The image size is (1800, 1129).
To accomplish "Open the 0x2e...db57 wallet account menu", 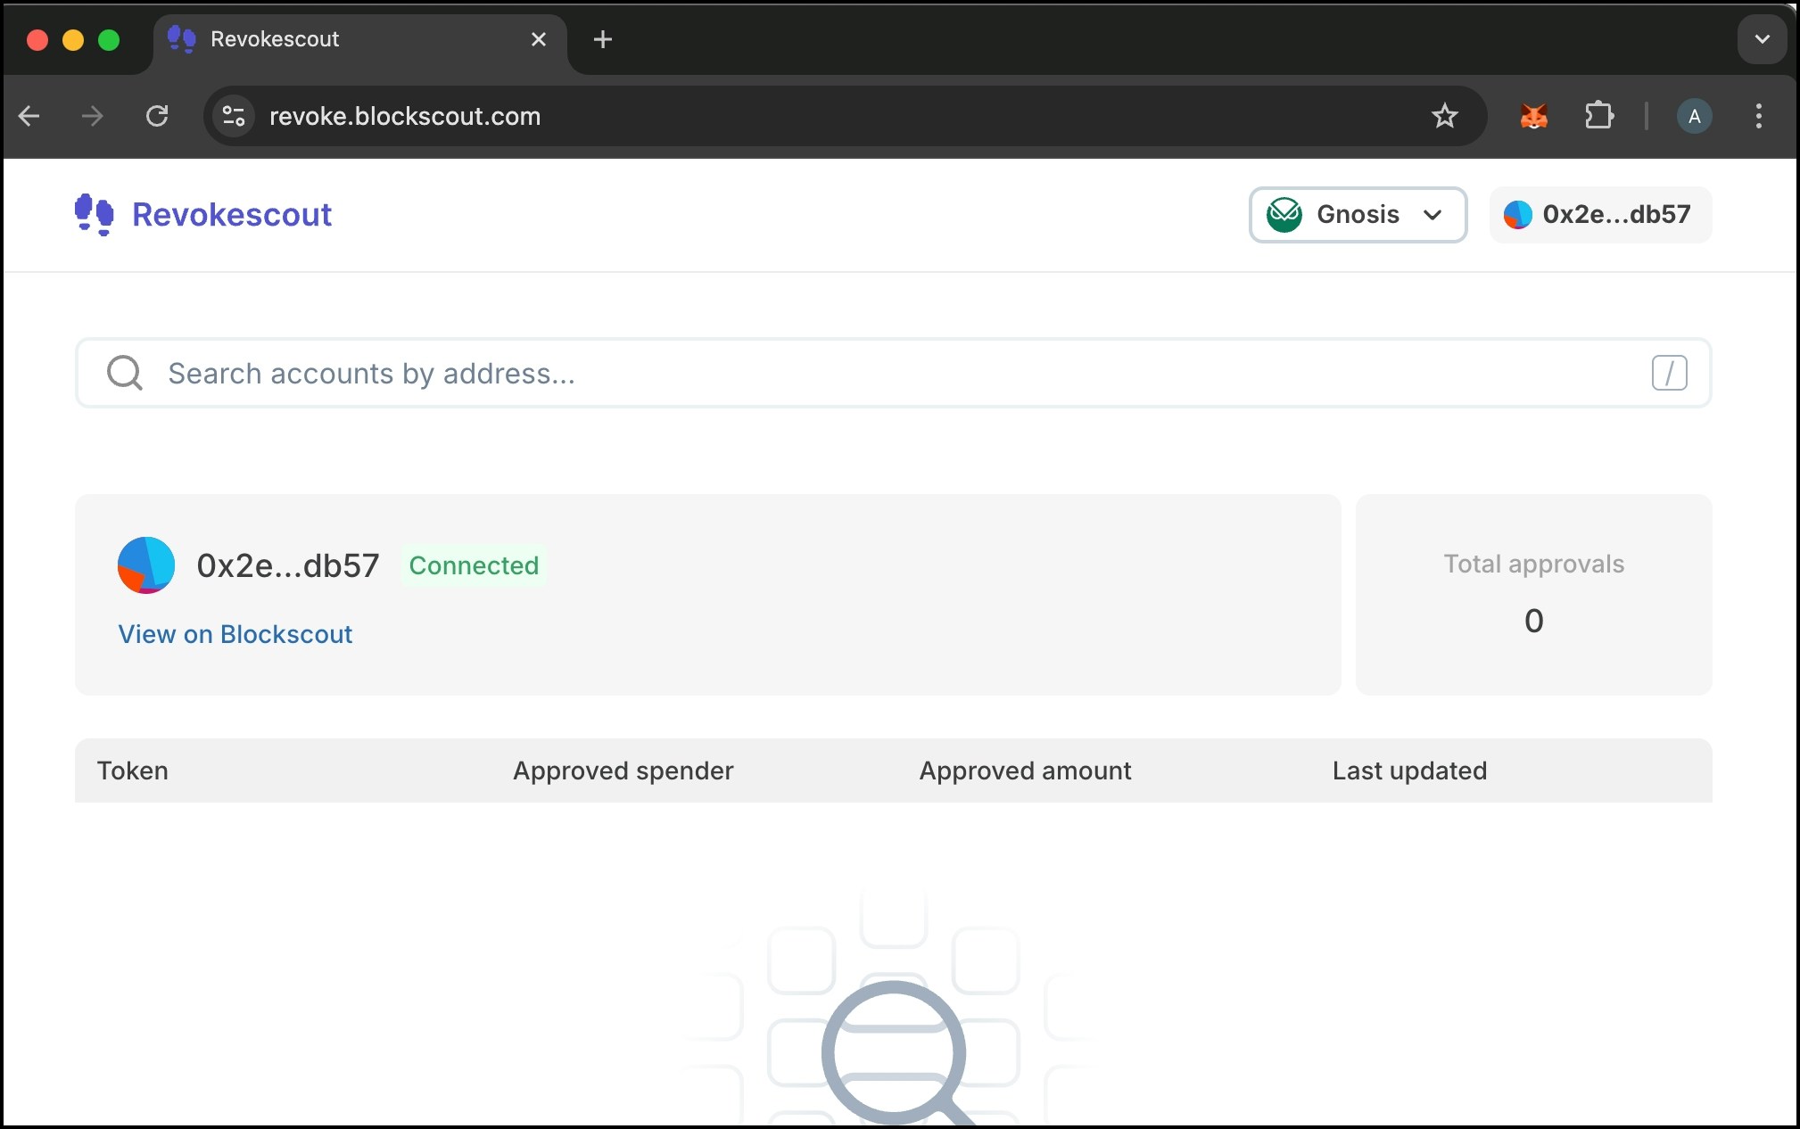I will pyautogui.click(x=1600, y=215).
